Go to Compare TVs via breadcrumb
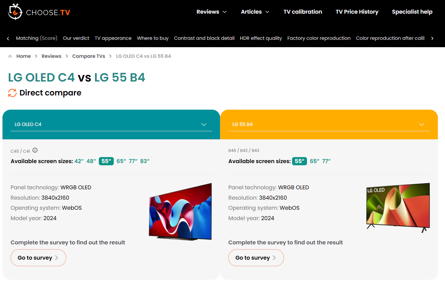The height and width of the screenshot is (285, 445). pyautogui.click(x=88, y=56)
